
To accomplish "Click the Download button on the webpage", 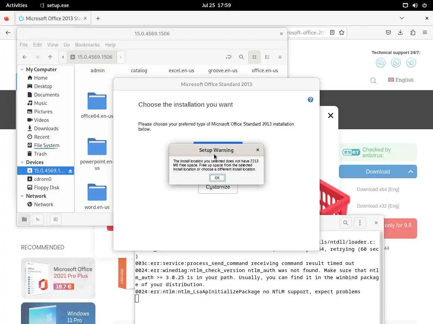I will (x=378, y=171).
